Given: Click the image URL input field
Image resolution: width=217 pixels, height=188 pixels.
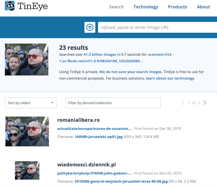Looking at the screenshot, I should (x=157, y=27).
